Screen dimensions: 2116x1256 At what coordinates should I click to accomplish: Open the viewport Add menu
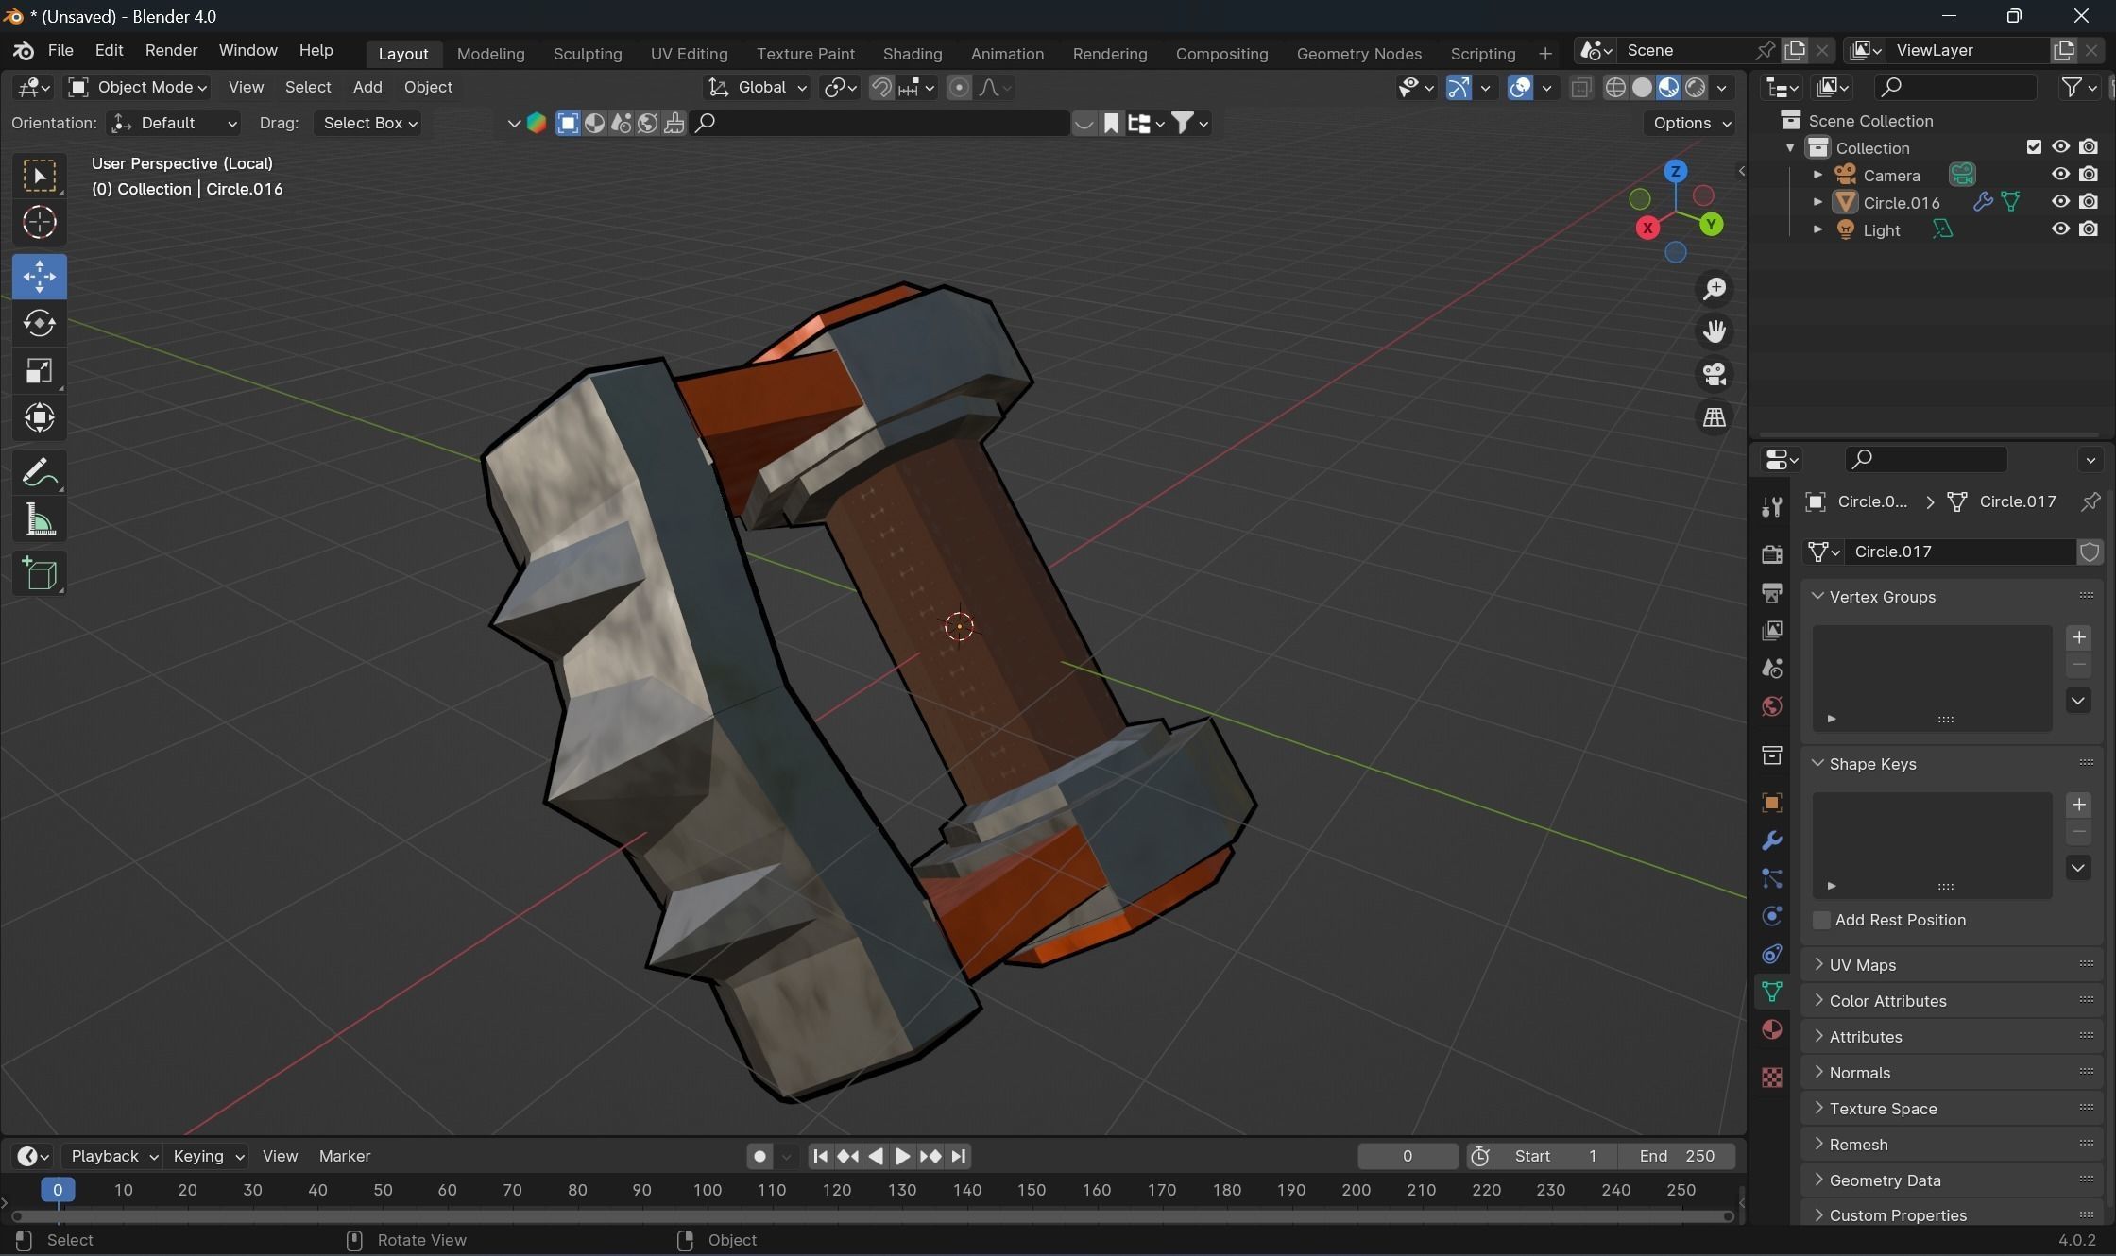367,87
